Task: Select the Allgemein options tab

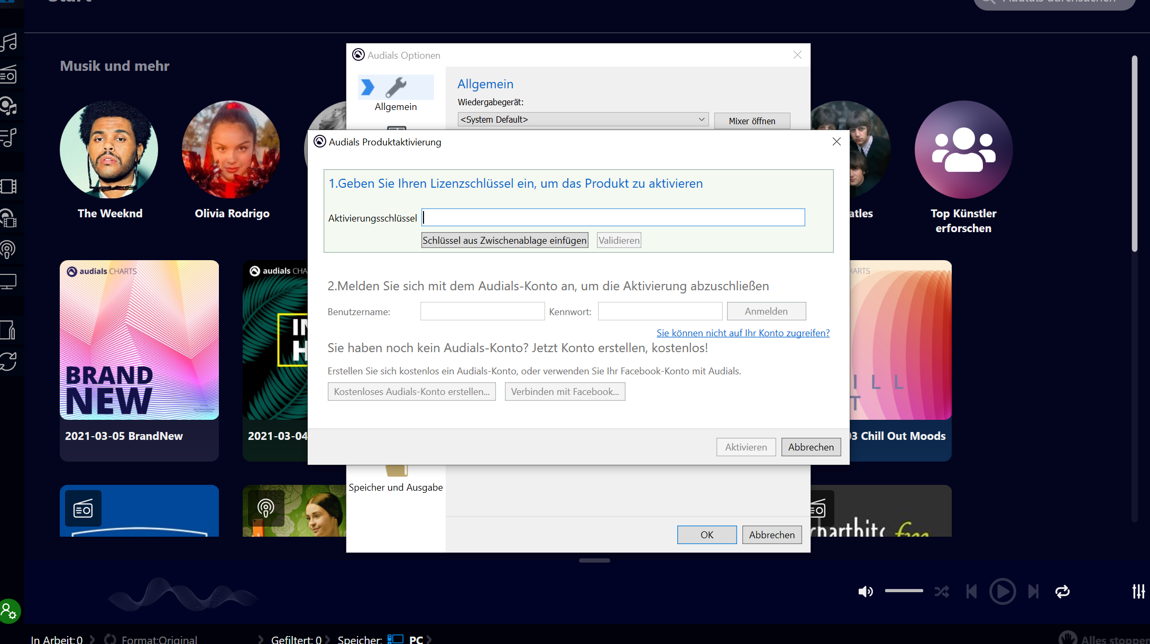Action: 395,94
